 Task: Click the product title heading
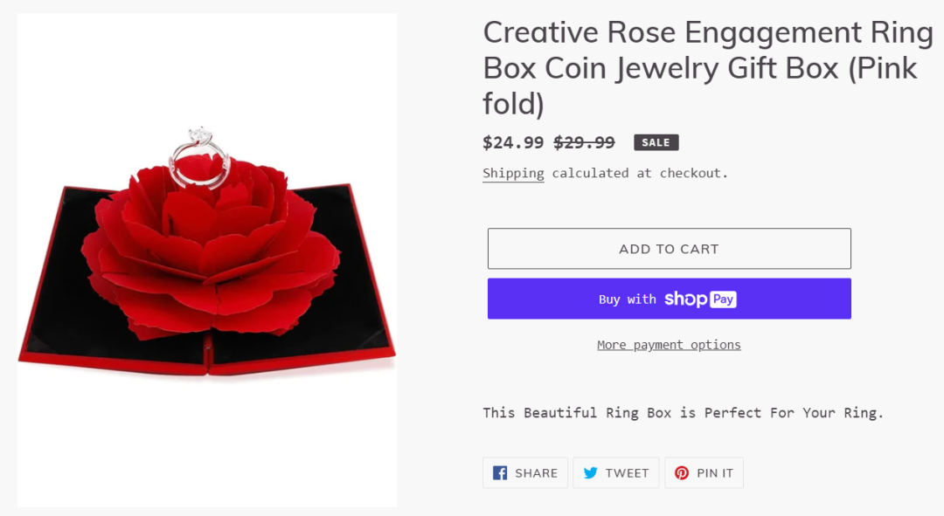(708, 68)
